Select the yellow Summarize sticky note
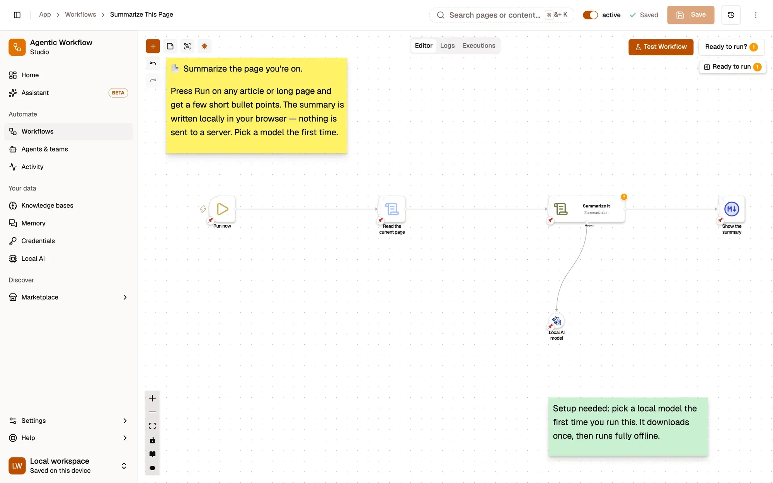 [257, 105]
